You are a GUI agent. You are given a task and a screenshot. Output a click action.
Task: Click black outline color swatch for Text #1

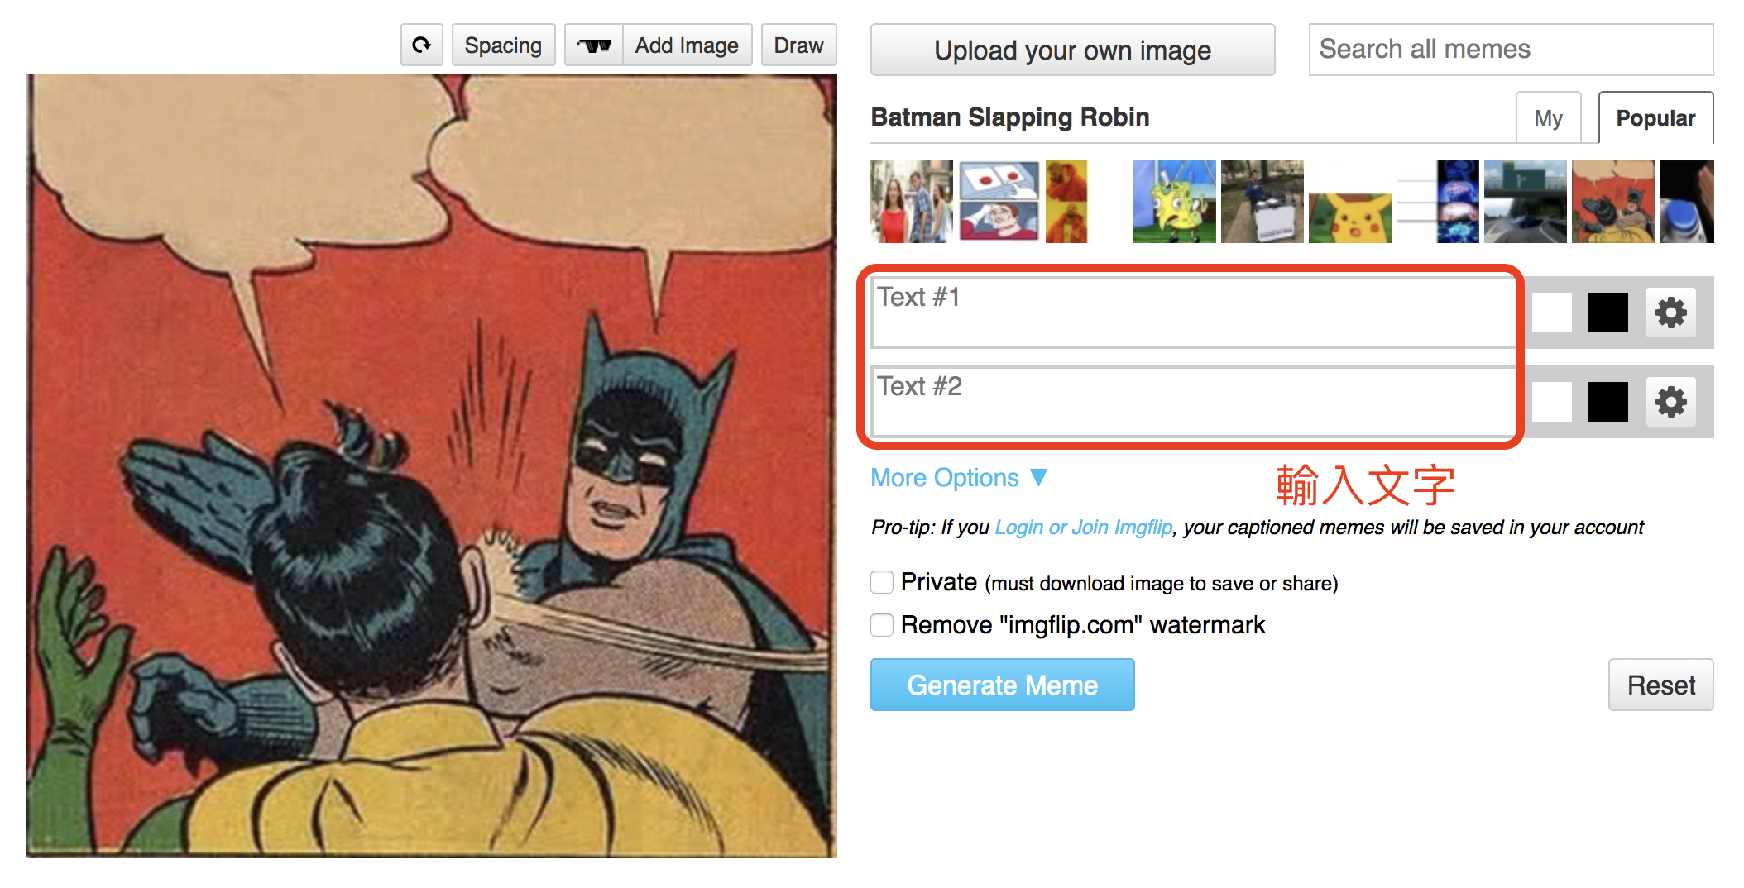pos(1607,313)
